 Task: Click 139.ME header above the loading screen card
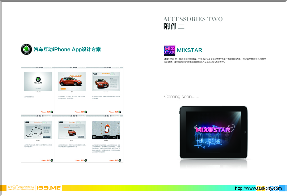40,67
